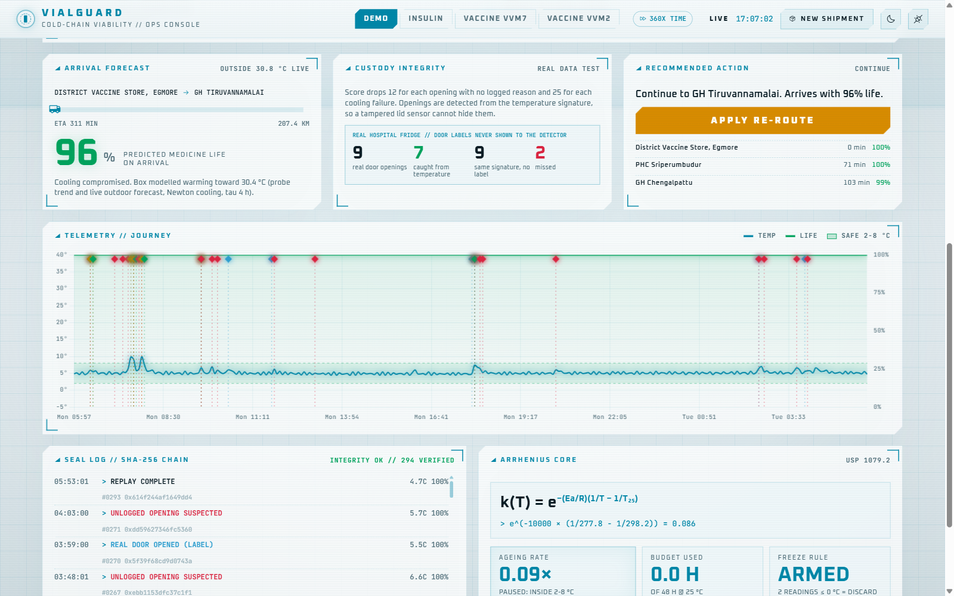954x596 pixels.
Task: Click the crossed-out sun icon button
Action: click(x=918, y=19)
